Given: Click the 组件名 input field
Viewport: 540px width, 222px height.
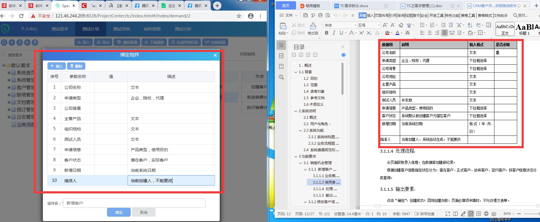Looking at the screenshot, I should coord(134,203).
